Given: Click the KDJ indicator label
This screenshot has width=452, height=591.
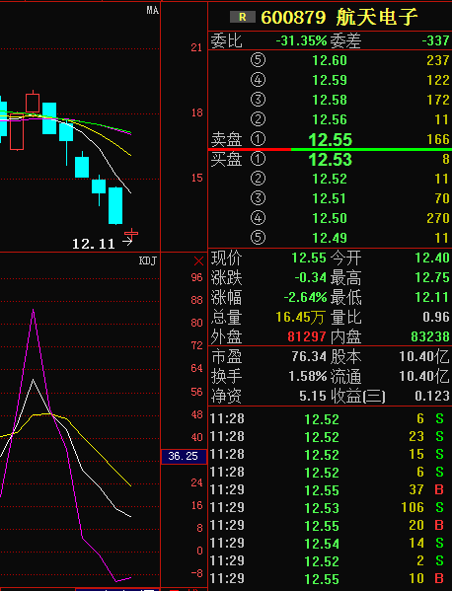Looking at the screenshot, I should coord(147,260).
